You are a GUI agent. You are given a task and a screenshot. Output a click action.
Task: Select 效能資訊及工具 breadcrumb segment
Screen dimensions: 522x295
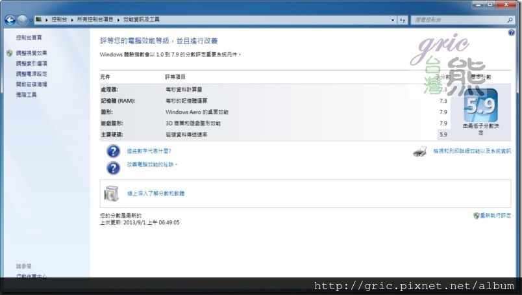click(x=142, y=19)
